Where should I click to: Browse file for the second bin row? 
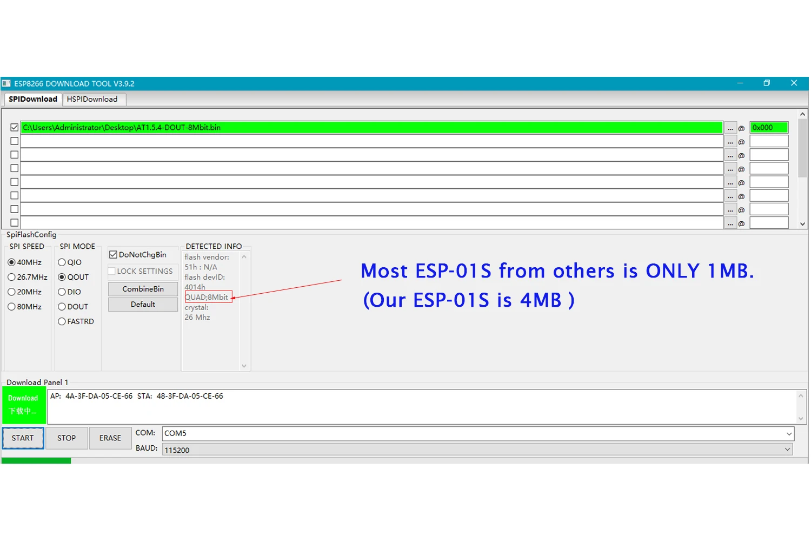[730, 142]
